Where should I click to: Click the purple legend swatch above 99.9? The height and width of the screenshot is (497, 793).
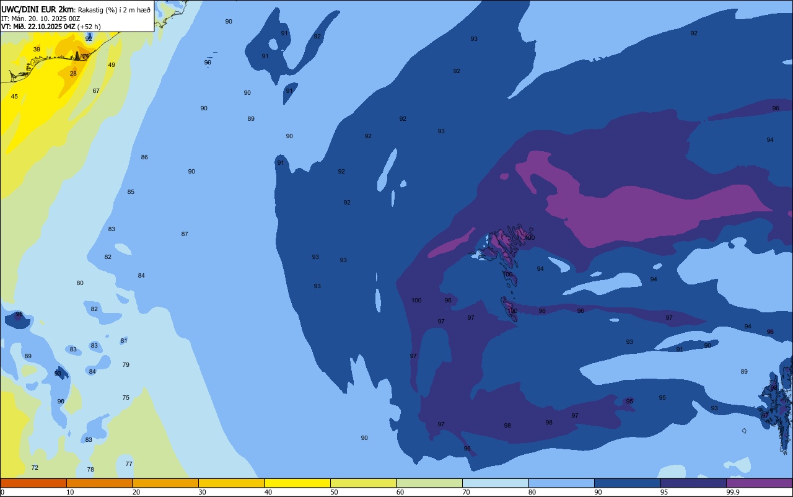tap(759, 483)
